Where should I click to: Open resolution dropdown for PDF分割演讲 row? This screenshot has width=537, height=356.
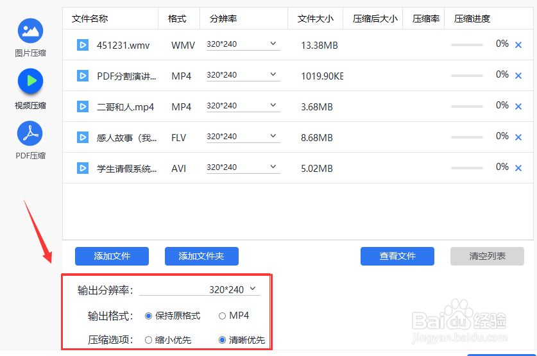(x=243, y=75)
